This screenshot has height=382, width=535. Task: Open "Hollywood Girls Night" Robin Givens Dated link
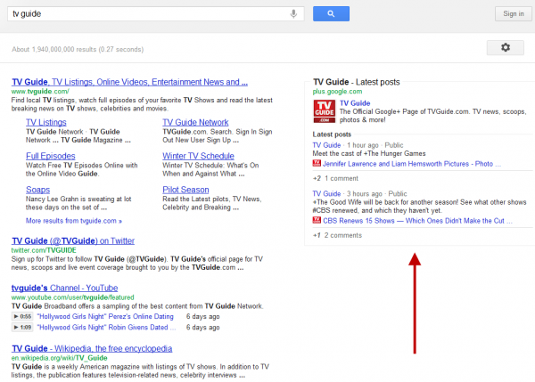click(x=106, y=328)
